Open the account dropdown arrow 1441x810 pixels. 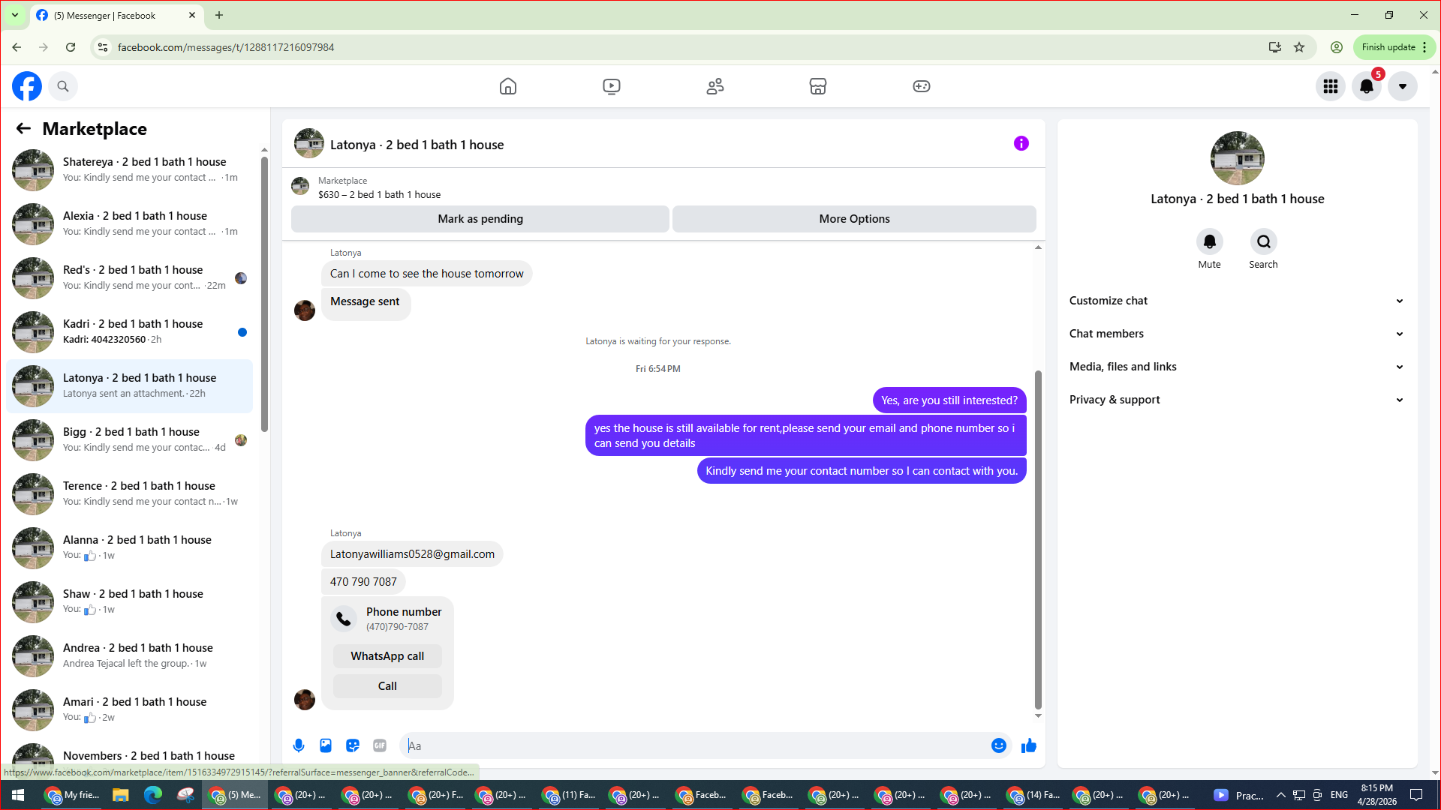click(x=1402, y=86)
